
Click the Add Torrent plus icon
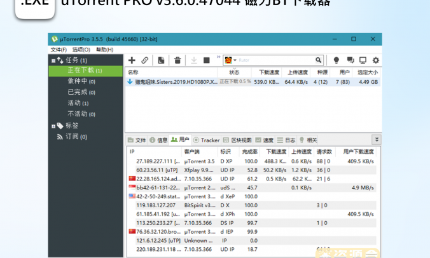(x=132, y=60)
